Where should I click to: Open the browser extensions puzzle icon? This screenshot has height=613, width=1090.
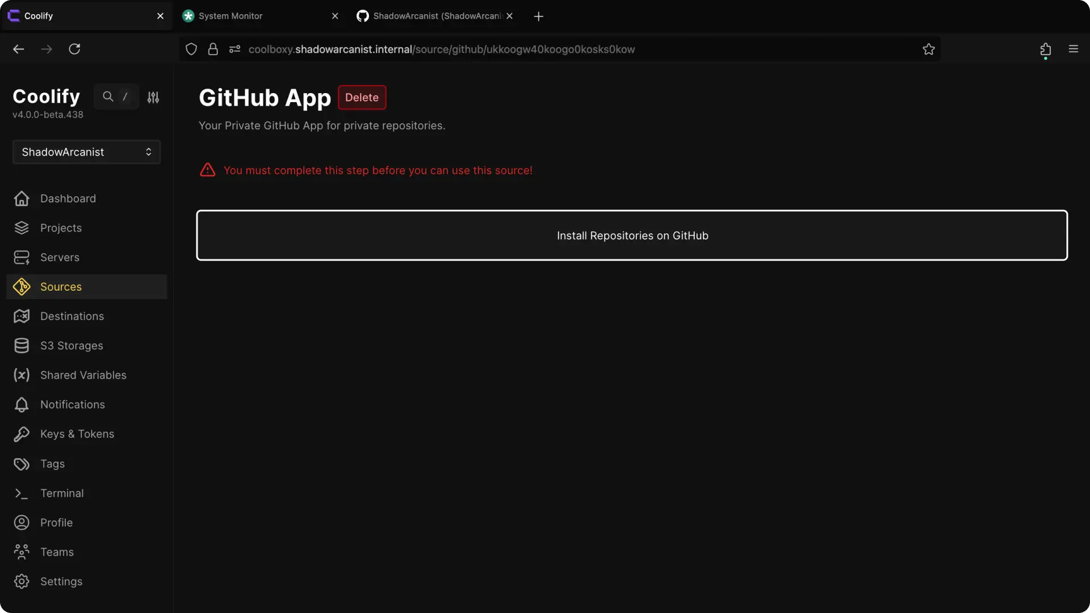click(x=1045, y=49)
